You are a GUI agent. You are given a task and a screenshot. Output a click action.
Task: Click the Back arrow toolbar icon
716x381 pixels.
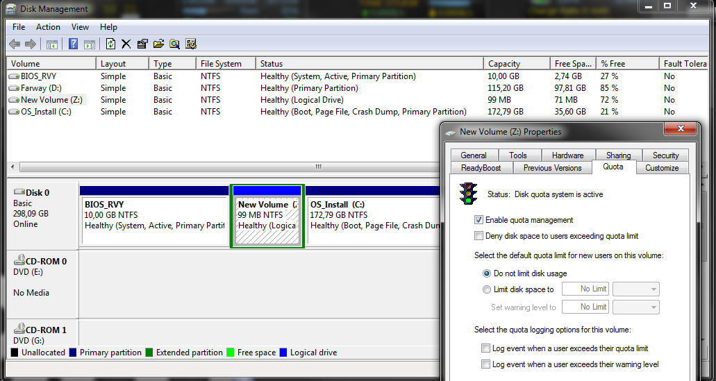[15, 44]
